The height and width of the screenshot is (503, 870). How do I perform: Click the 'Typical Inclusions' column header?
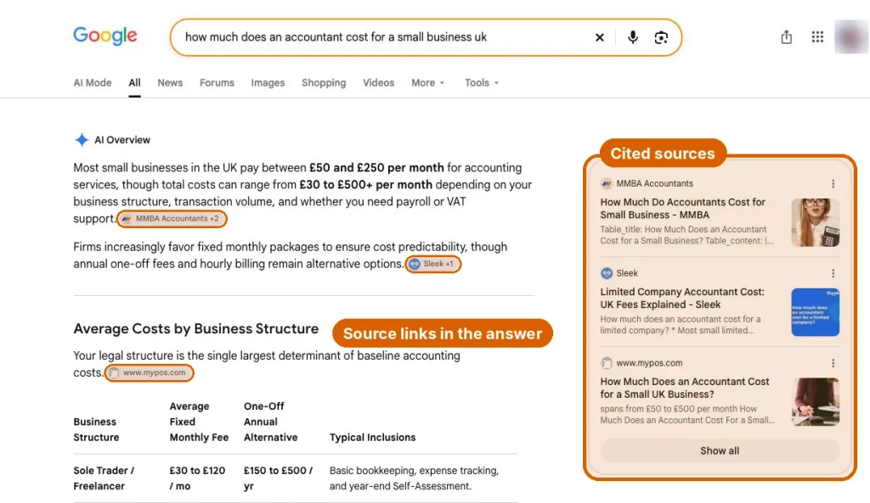[372, 438]
